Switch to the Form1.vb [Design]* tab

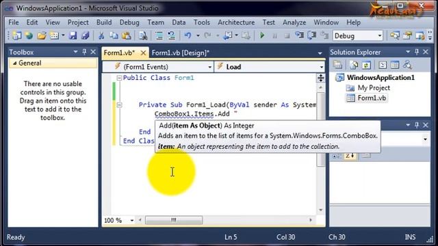[181, 53]
